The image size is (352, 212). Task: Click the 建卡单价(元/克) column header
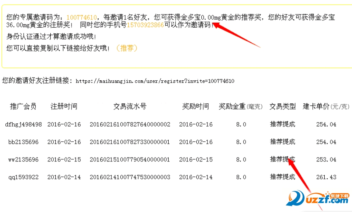(325, 106)
